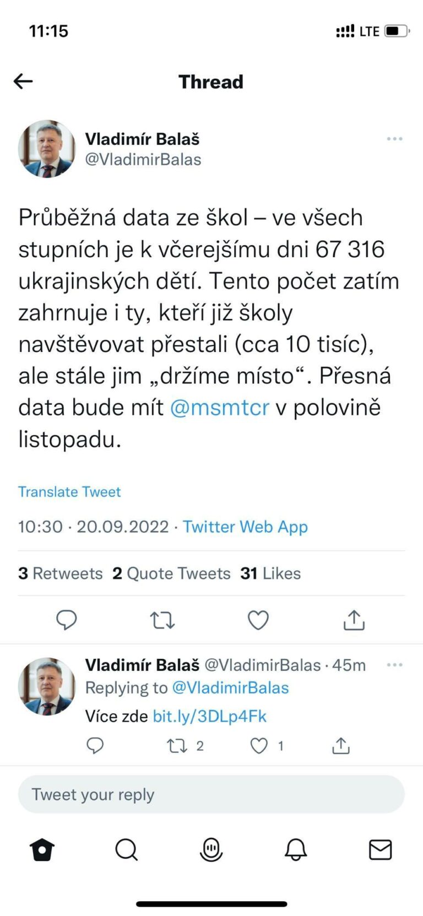Share the reply tweet
The height and width of the screenshot is (916, 423).
(341, 745)
